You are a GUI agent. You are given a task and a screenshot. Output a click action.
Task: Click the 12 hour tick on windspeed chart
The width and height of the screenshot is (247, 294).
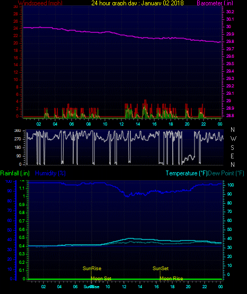(121, 124)
